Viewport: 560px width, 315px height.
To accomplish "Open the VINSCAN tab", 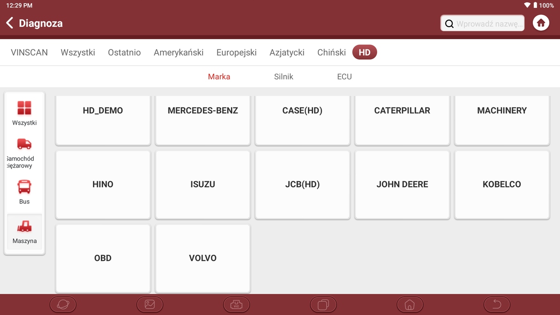I will pyautogui.click(x=29, y=52).
